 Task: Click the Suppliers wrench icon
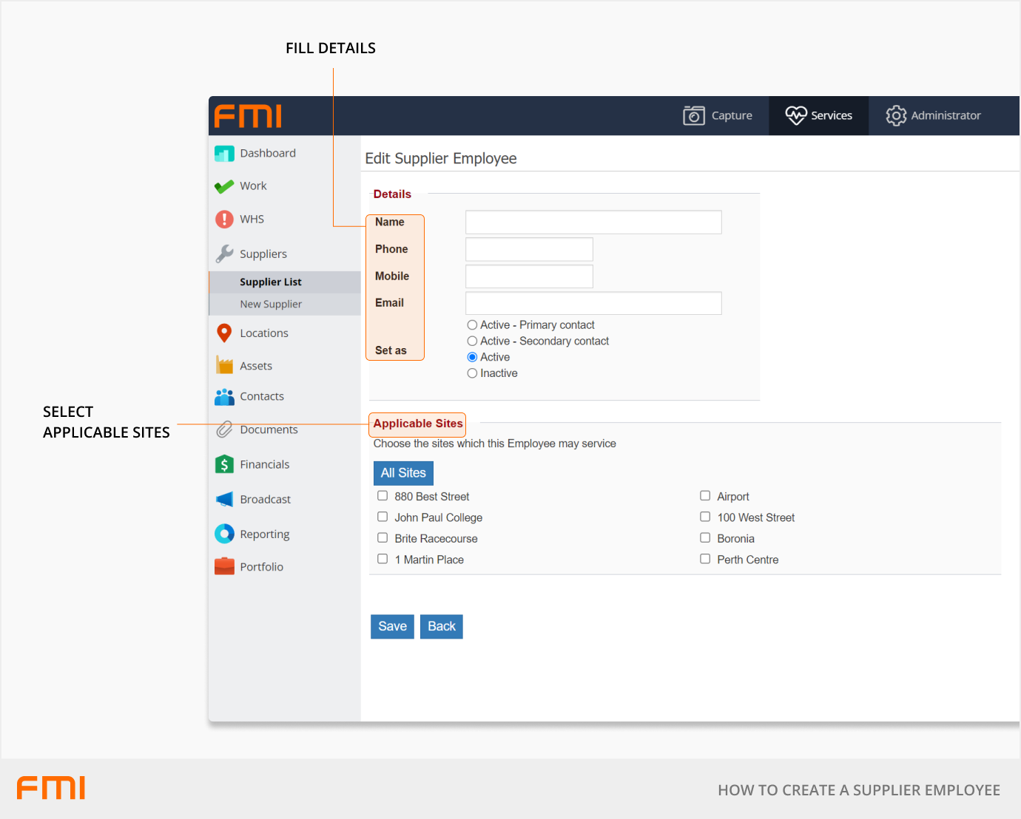[x=224, y=254]
